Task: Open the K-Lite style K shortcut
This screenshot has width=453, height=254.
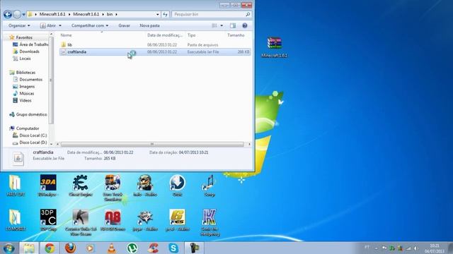Action: coord(210,222)
